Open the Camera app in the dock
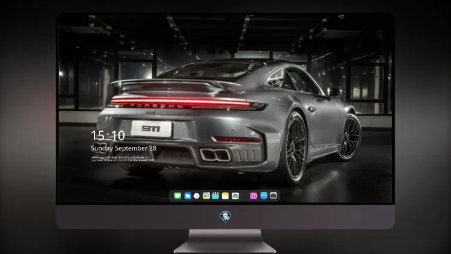This screenshot has width=451, height=254. coord(274,196)
